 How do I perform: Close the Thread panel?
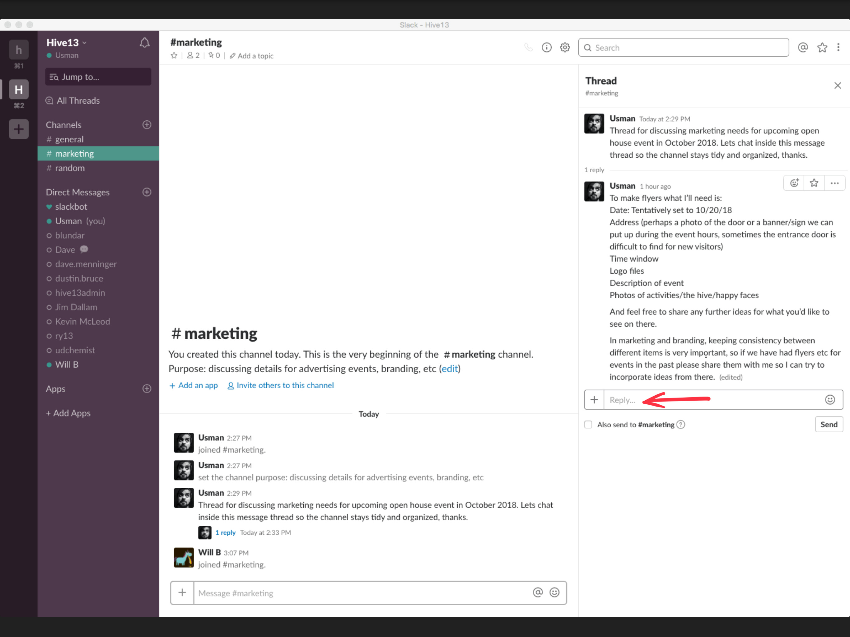837,85
